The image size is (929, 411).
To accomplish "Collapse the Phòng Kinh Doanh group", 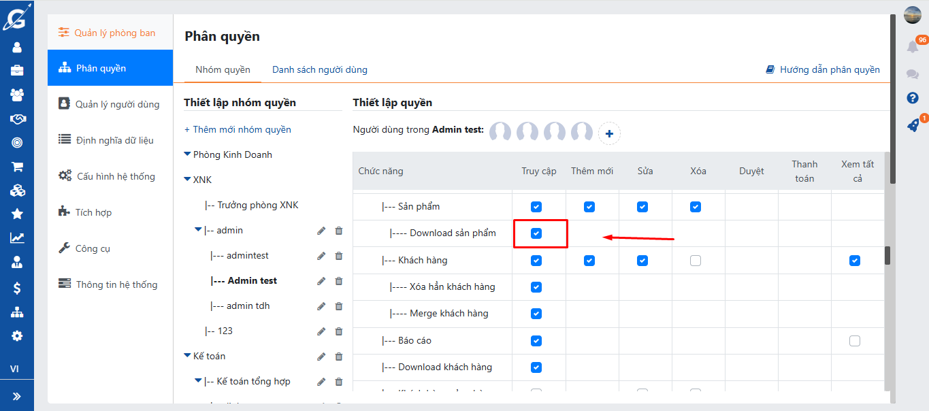I will (x=188, y=154).
